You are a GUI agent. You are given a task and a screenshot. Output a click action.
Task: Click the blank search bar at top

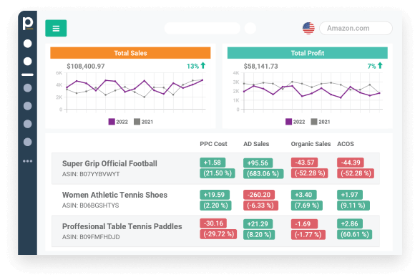[202, 28]
